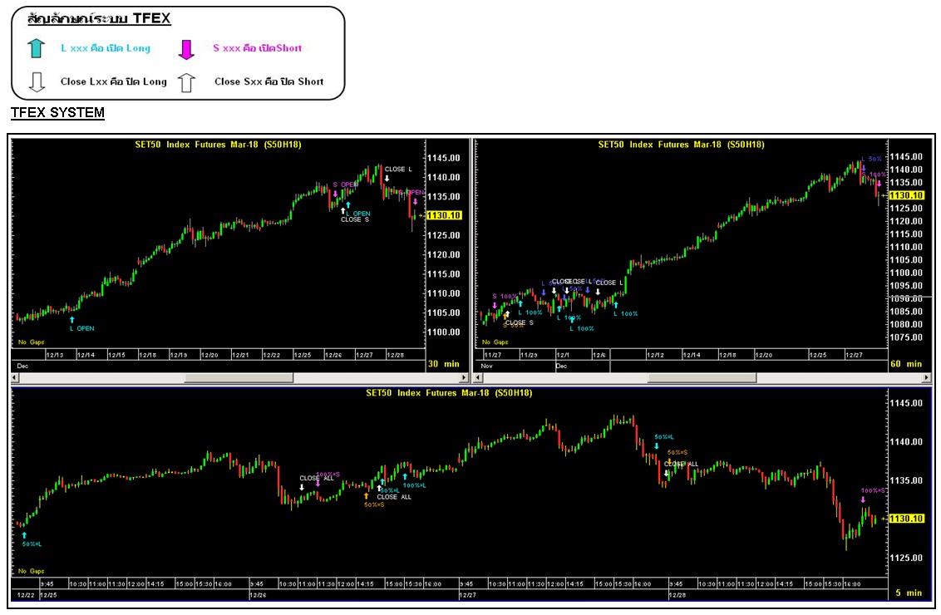Click 'L 50%' label at 60 min chart top right

tap(871, 159)
